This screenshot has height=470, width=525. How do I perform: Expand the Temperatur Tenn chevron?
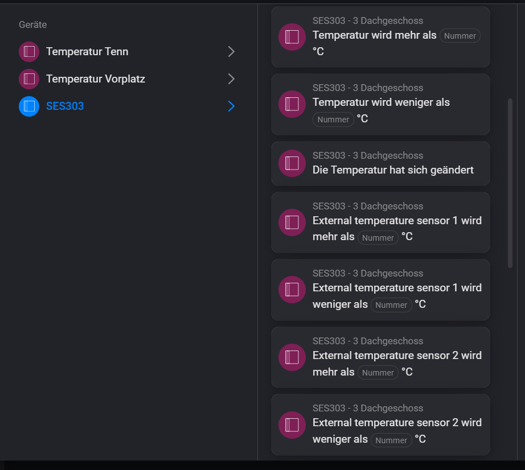point(231,52)
